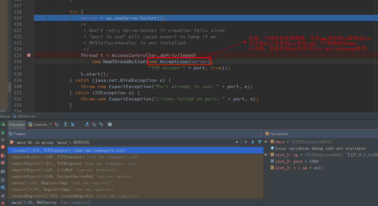Toggle breakpoint at line 325

29,55
